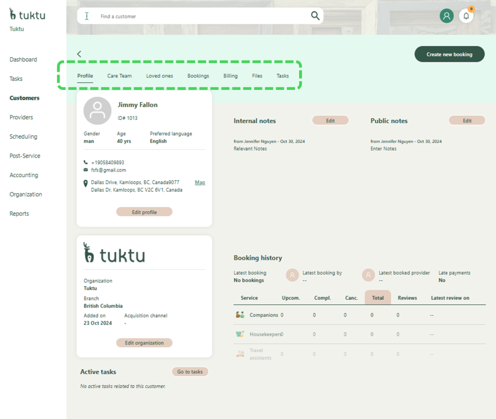Viewport: 496px width, 419px height.
Task: Click the back arrow chevron
Action: click(79, 54)
